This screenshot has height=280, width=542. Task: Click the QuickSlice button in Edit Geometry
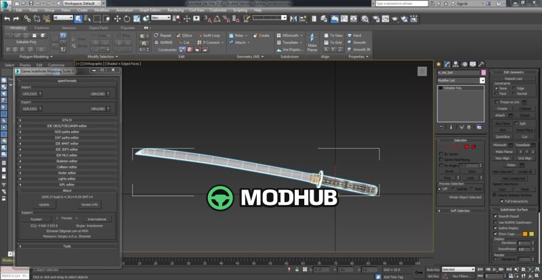(502, 137)
